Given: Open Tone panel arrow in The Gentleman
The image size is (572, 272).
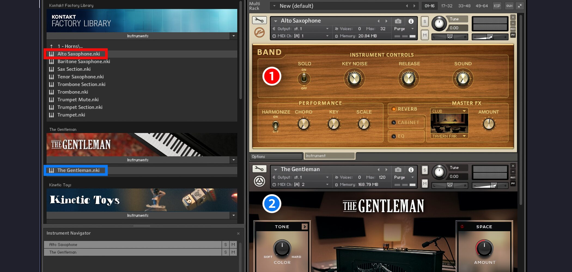Looking at the screenshot, I should [305, 227].
